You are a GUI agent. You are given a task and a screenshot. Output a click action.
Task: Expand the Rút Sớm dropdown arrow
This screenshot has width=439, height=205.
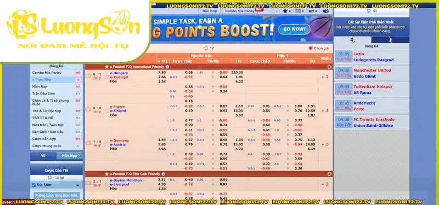click(x=77, y=185)
